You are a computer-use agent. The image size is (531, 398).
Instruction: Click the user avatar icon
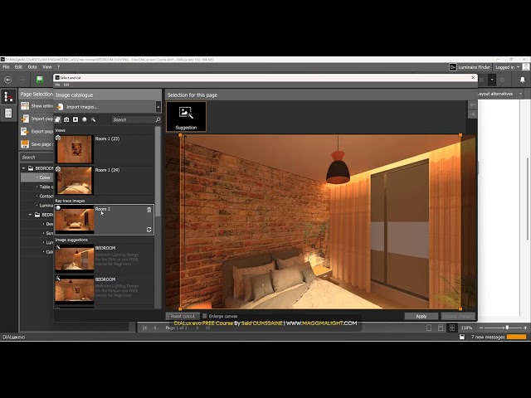[x=526, y=67]
